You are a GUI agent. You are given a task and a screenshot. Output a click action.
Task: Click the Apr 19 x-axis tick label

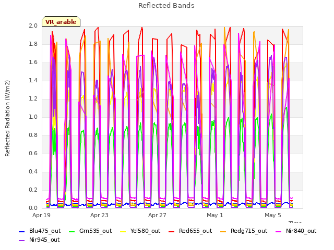click(x=41, y=215)
